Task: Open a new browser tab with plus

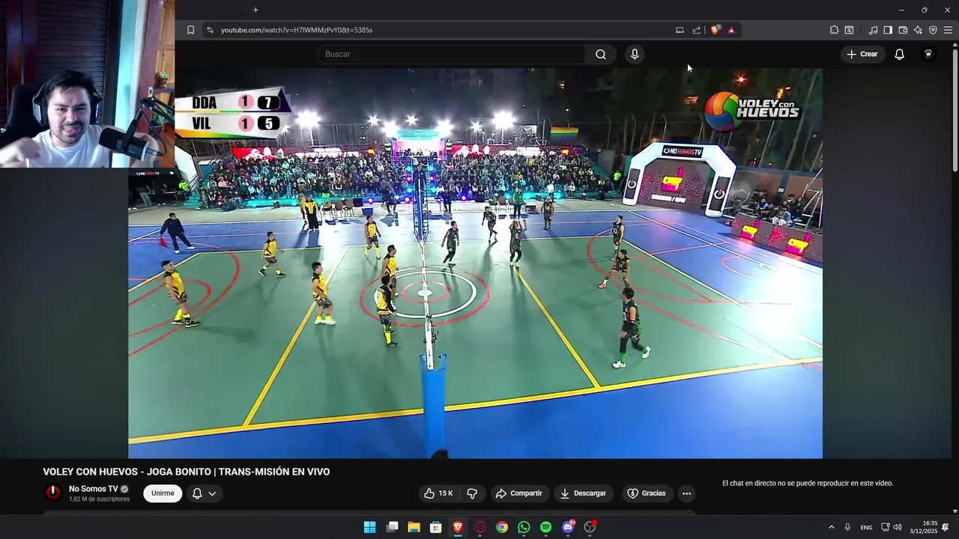Action: pos(255,10)
